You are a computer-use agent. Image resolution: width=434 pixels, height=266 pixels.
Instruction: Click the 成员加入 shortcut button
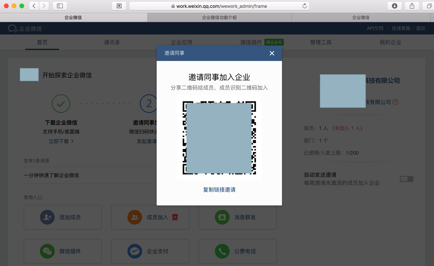(x=150, y=217)
